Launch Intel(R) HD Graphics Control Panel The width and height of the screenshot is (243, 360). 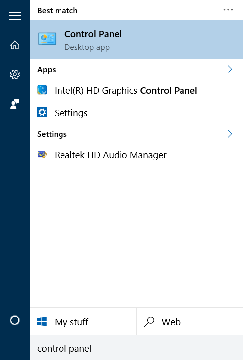click(x=136, y=90)
